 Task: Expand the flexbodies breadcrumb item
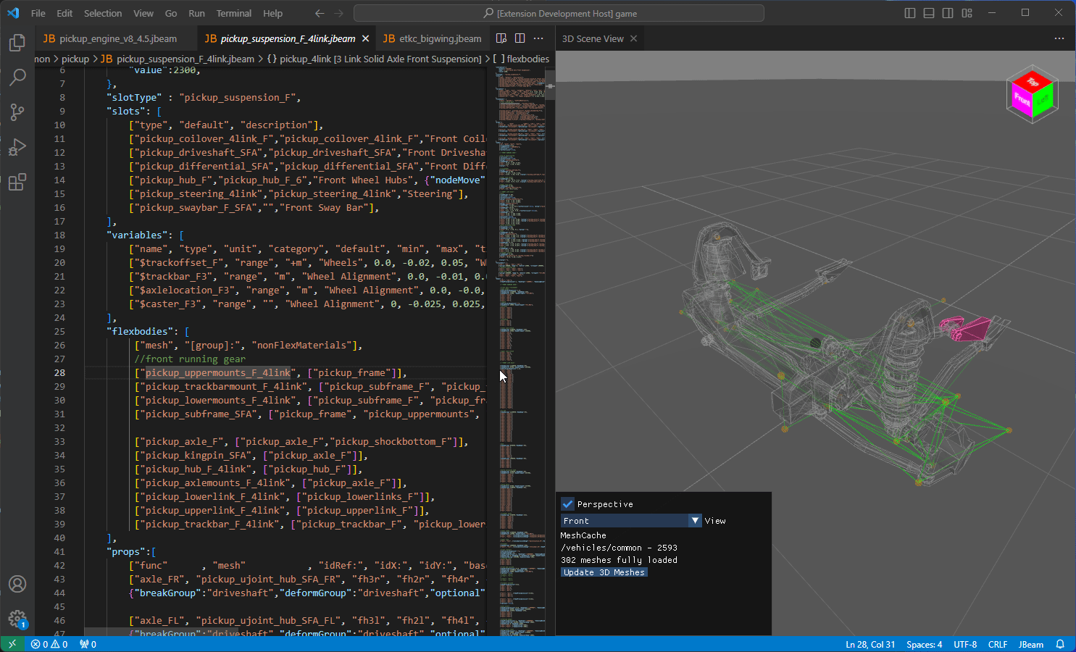[527, 59]
